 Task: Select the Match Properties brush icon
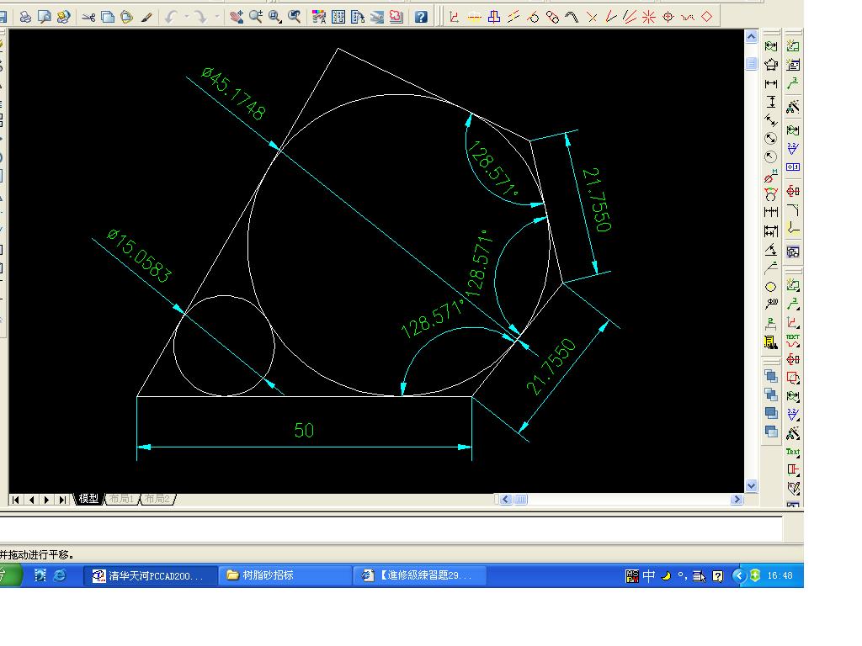pyautogui.click(x=146, y=17)
